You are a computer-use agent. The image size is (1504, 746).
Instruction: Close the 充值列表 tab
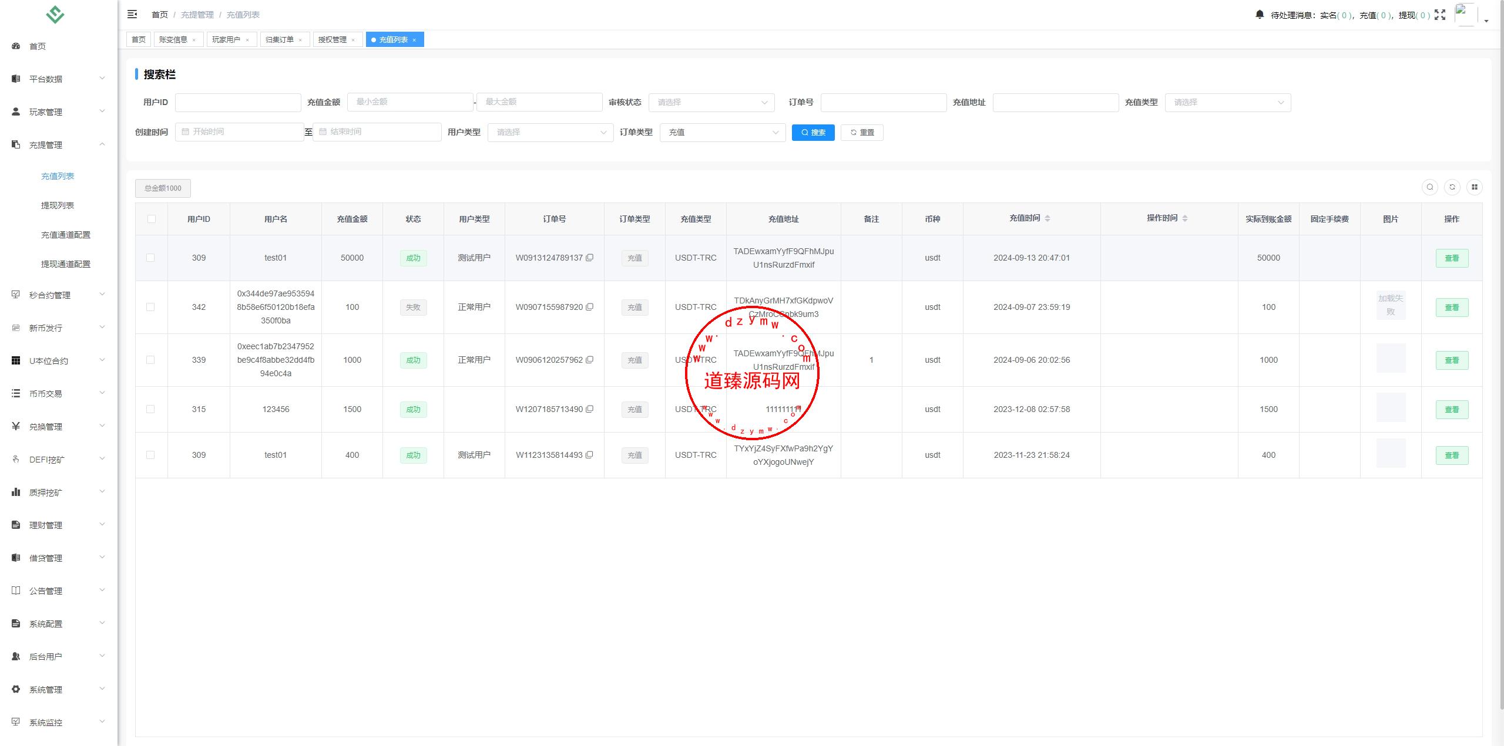[414, 40]
